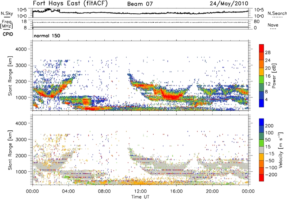287x199 pixels.
Task: Click 'Slant Range [km]' label of the power panel
Action: [x=10, y=76]
